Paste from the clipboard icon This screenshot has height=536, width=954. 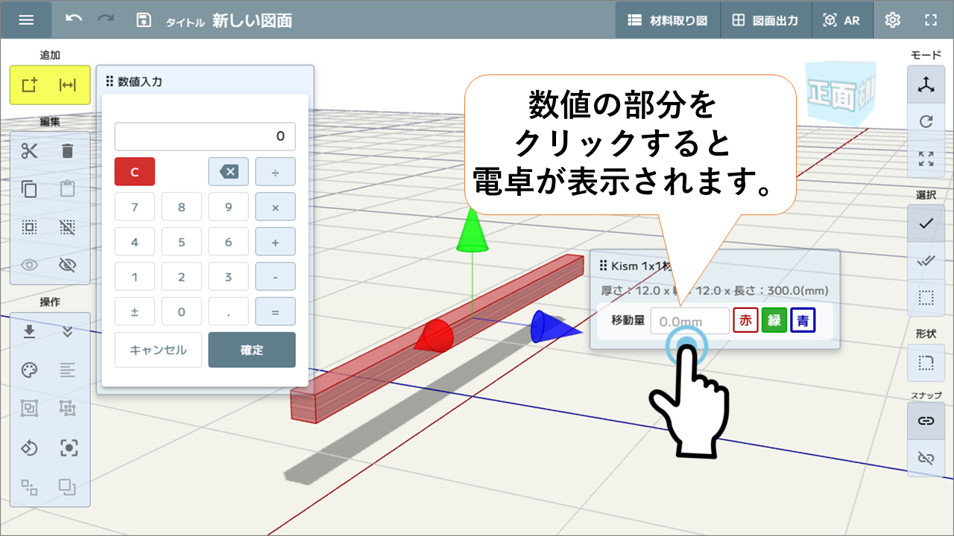tap(68, 189)
